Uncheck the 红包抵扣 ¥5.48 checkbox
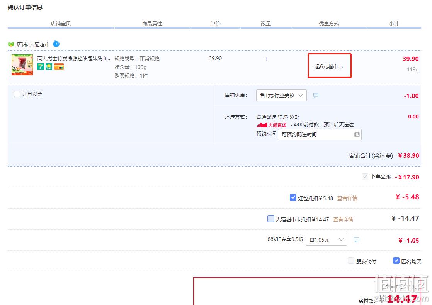Image resolution: width=432 pixels, height=305 pixels. 293,197
